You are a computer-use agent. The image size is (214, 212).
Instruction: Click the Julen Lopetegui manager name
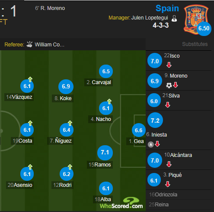(150, 18)
